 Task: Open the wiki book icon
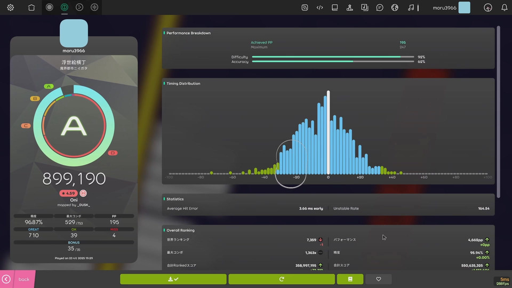(x=335, y=7)
